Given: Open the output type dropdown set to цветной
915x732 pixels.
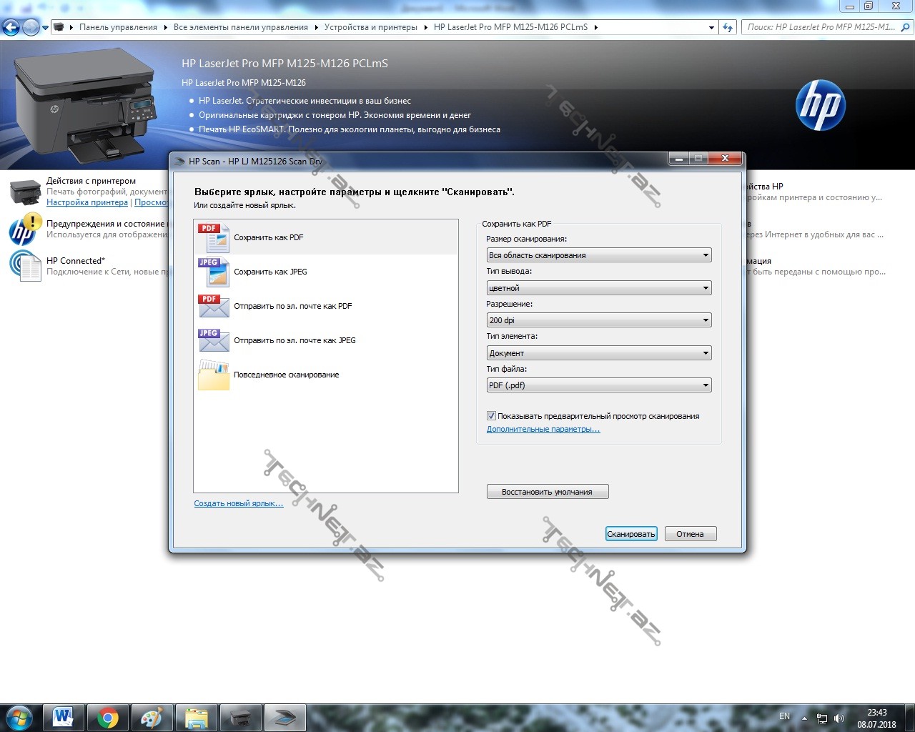Looking at the screenshot, I should [x=598, y=288].
